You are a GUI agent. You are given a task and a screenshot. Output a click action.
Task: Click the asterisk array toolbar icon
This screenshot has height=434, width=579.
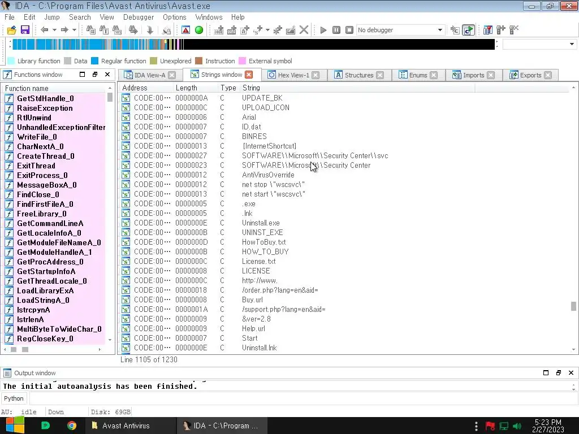click(278, 30)
